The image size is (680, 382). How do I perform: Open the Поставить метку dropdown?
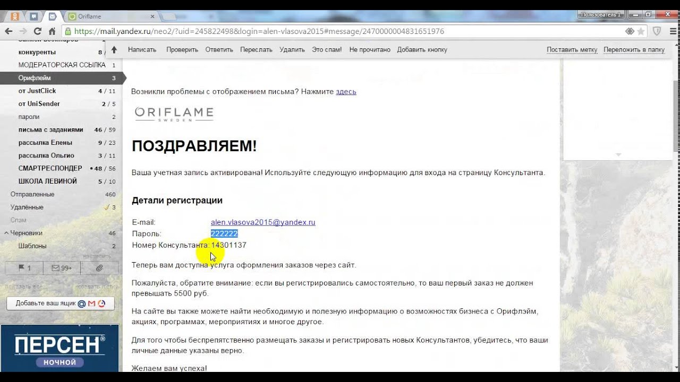[x=572, y=49]
